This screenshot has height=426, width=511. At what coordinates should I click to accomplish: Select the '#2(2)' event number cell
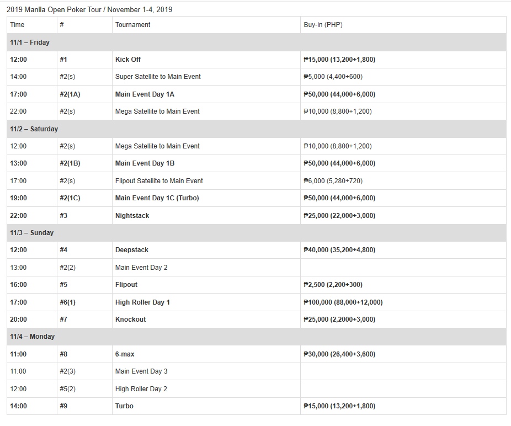coord(85,268)
